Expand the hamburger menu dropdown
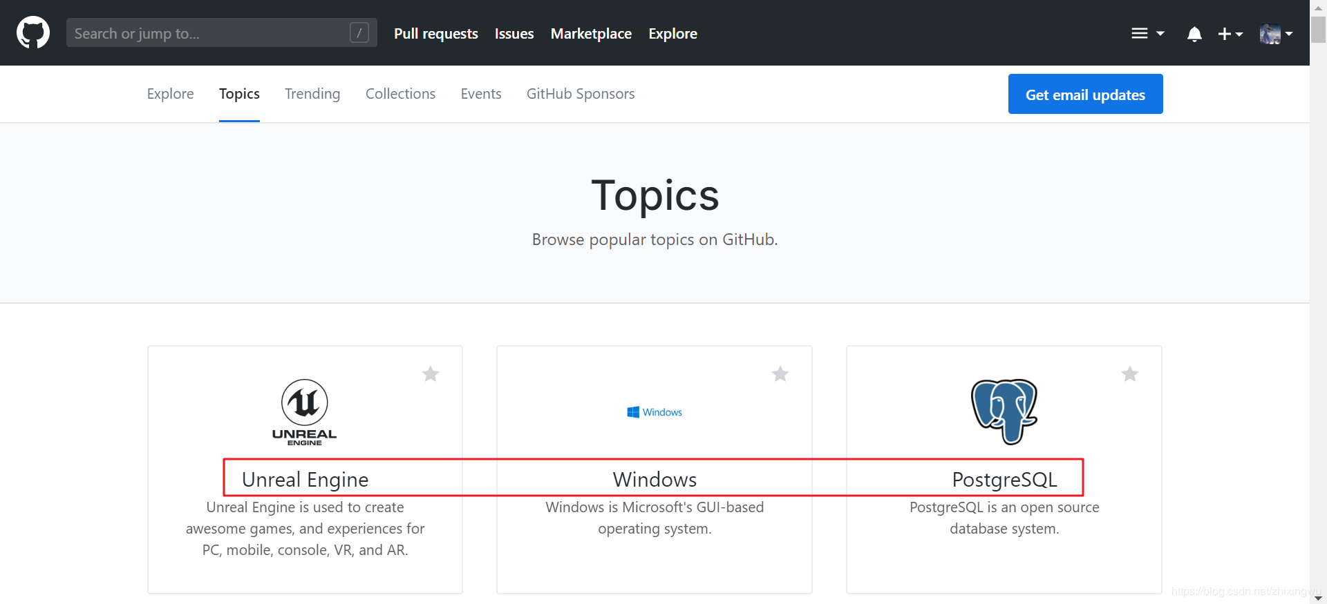 1147,33
